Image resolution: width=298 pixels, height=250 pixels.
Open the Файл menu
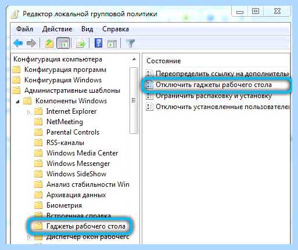[24, 29]
